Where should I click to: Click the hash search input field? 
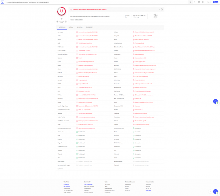(97, 2)
